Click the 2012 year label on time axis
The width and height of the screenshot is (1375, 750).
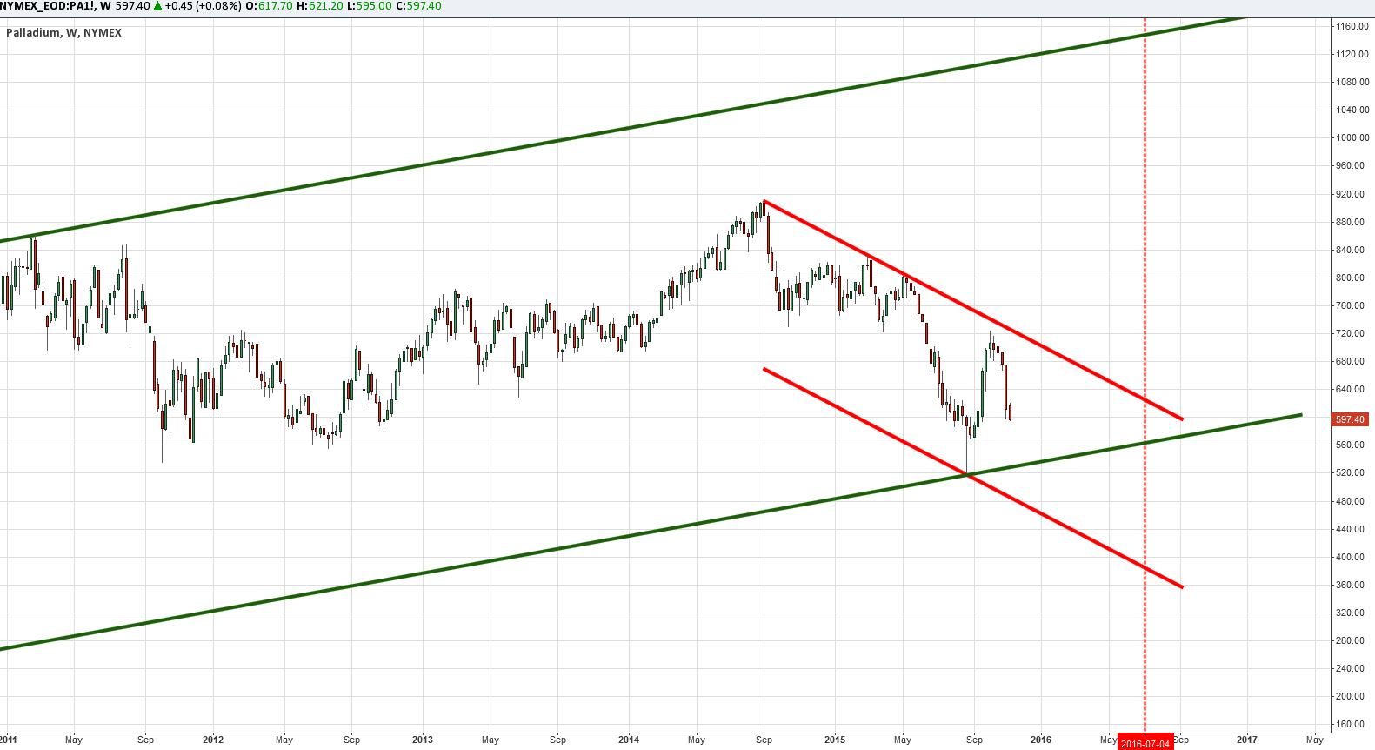pos(212,740)
